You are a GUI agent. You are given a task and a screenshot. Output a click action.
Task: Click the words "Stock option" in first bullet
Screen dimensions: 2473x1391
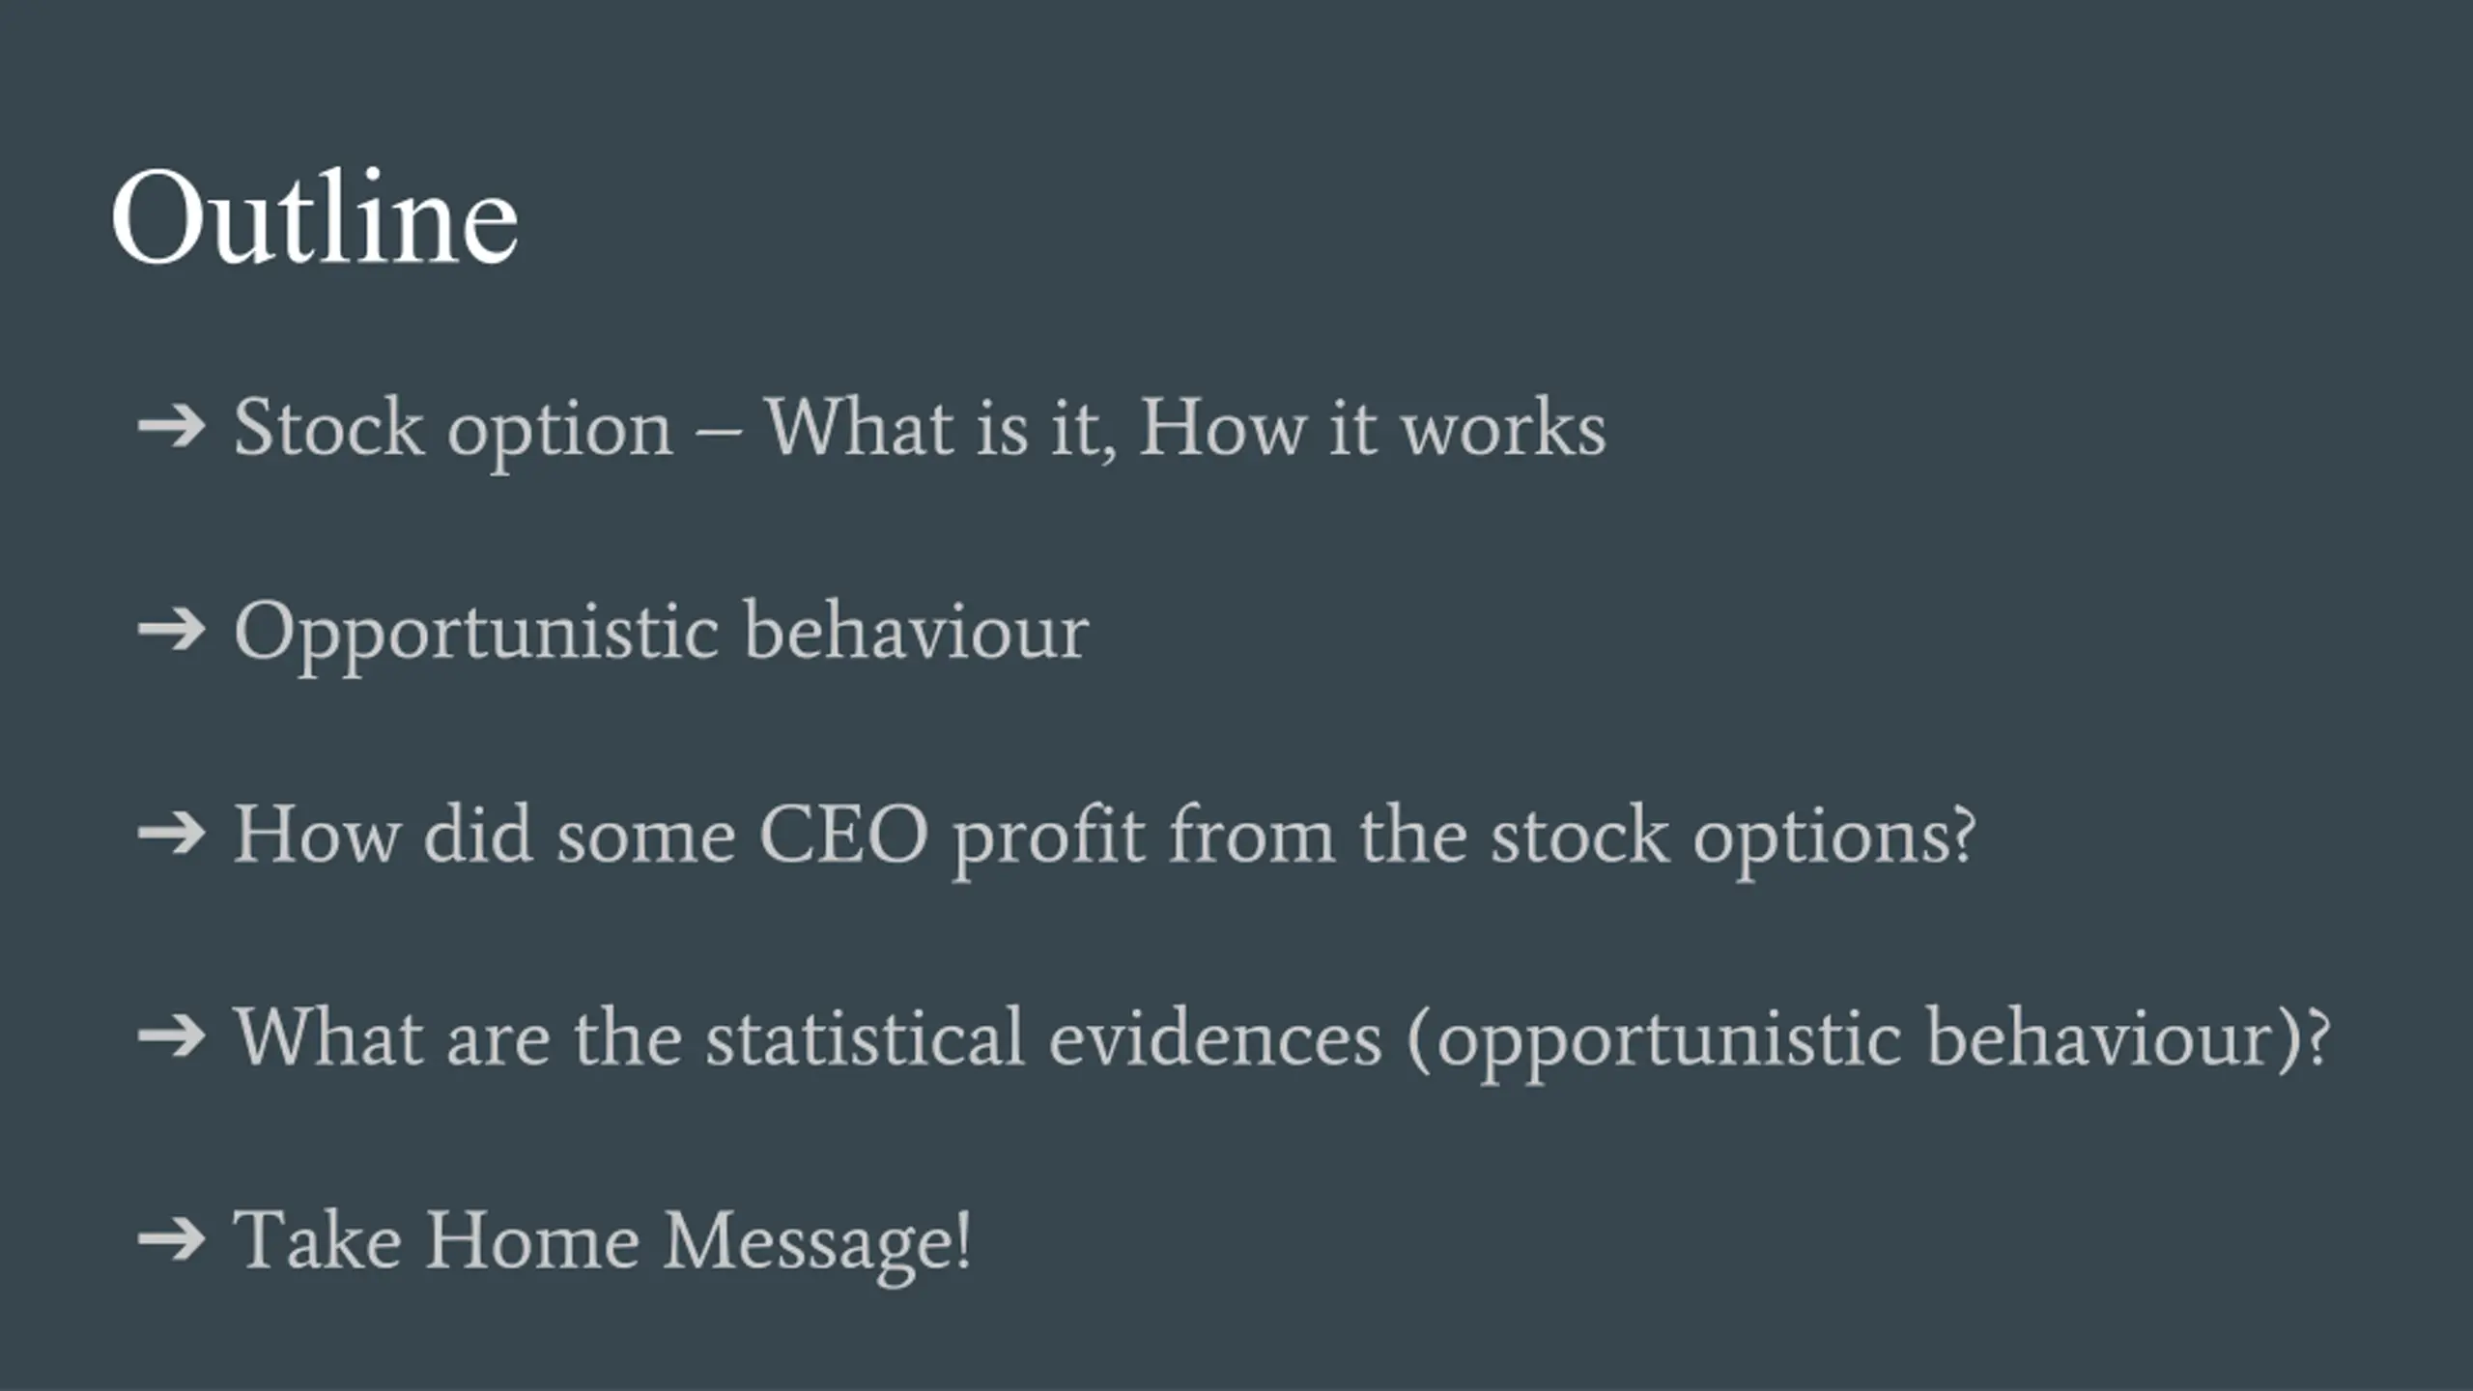[x=453, y=430]
